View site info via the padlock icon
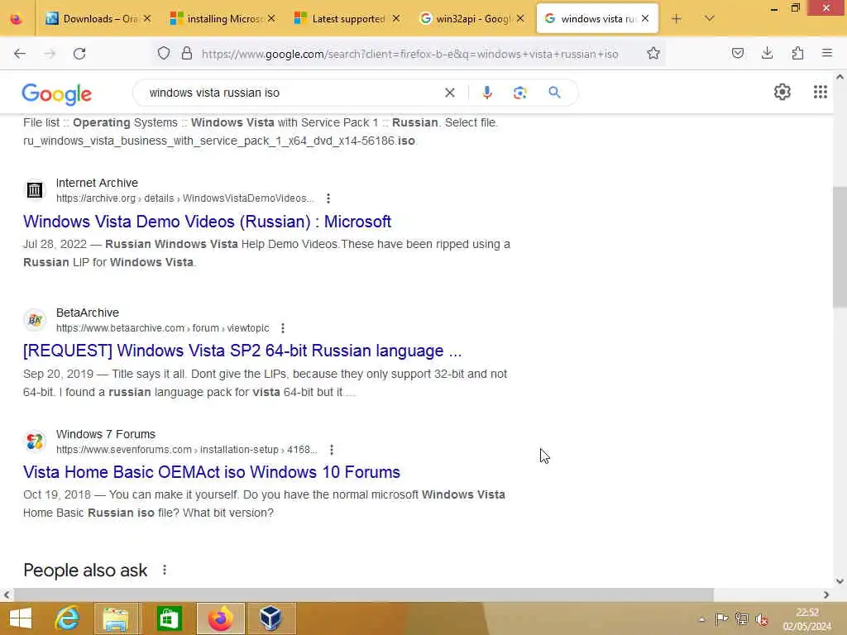The height and width of the screenshot is (635, 847). click(x=187, y=53)
